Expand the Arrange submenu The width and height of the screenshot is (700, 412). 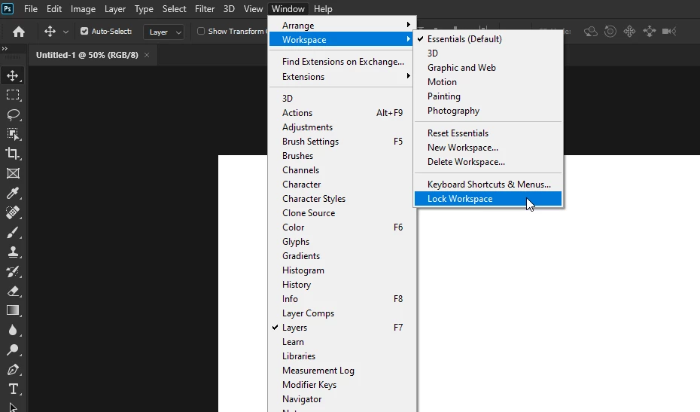(342, 25)
